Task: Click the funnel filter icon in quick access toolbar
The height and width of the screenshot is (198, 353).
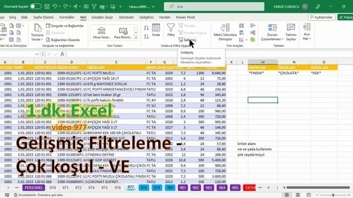Action: pyautogui.click(x=94, y=7)
